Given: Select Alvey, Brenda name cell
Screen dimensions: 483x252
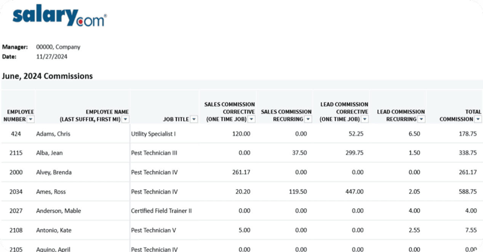Looking at the screenshot, I should point(53,172).
